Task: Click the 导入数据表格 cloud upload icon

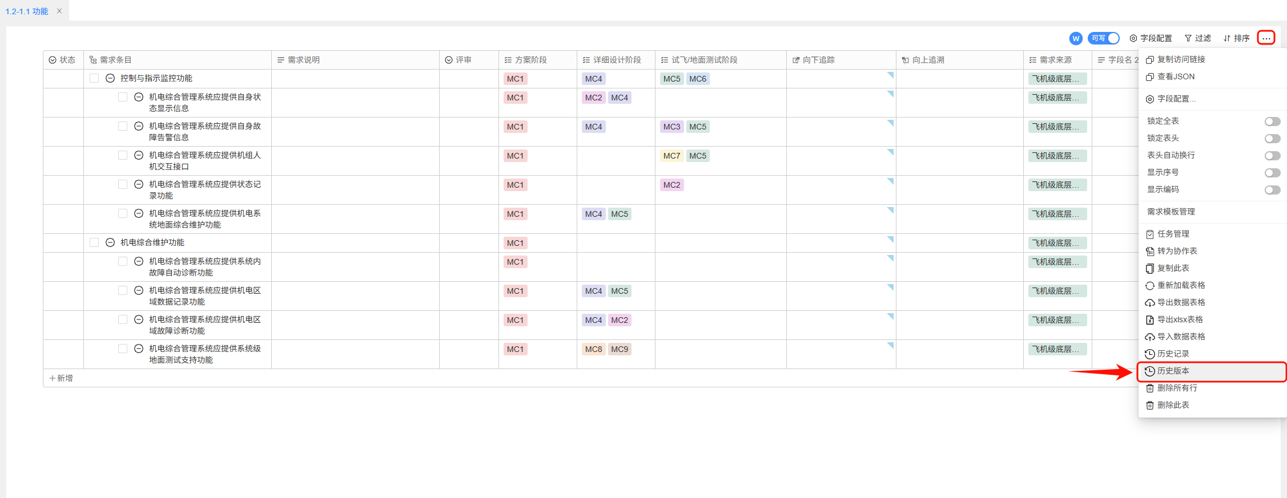Action: click(1150, 337)
